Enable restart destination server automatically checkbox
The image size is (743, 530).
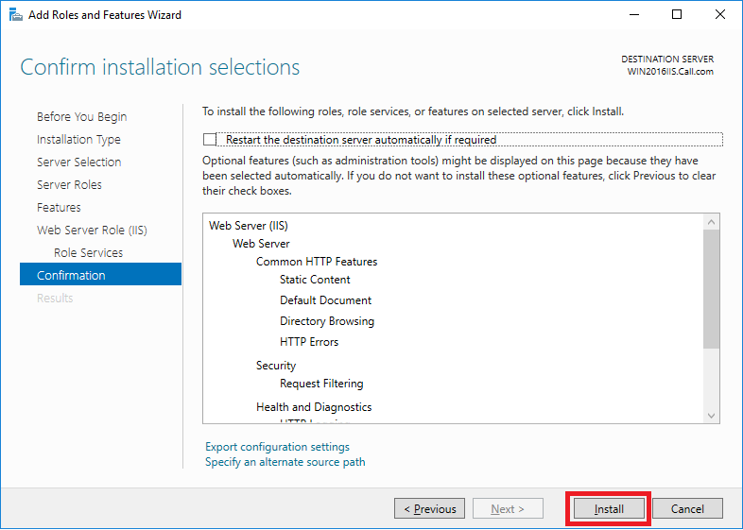(x=210, y=139)
